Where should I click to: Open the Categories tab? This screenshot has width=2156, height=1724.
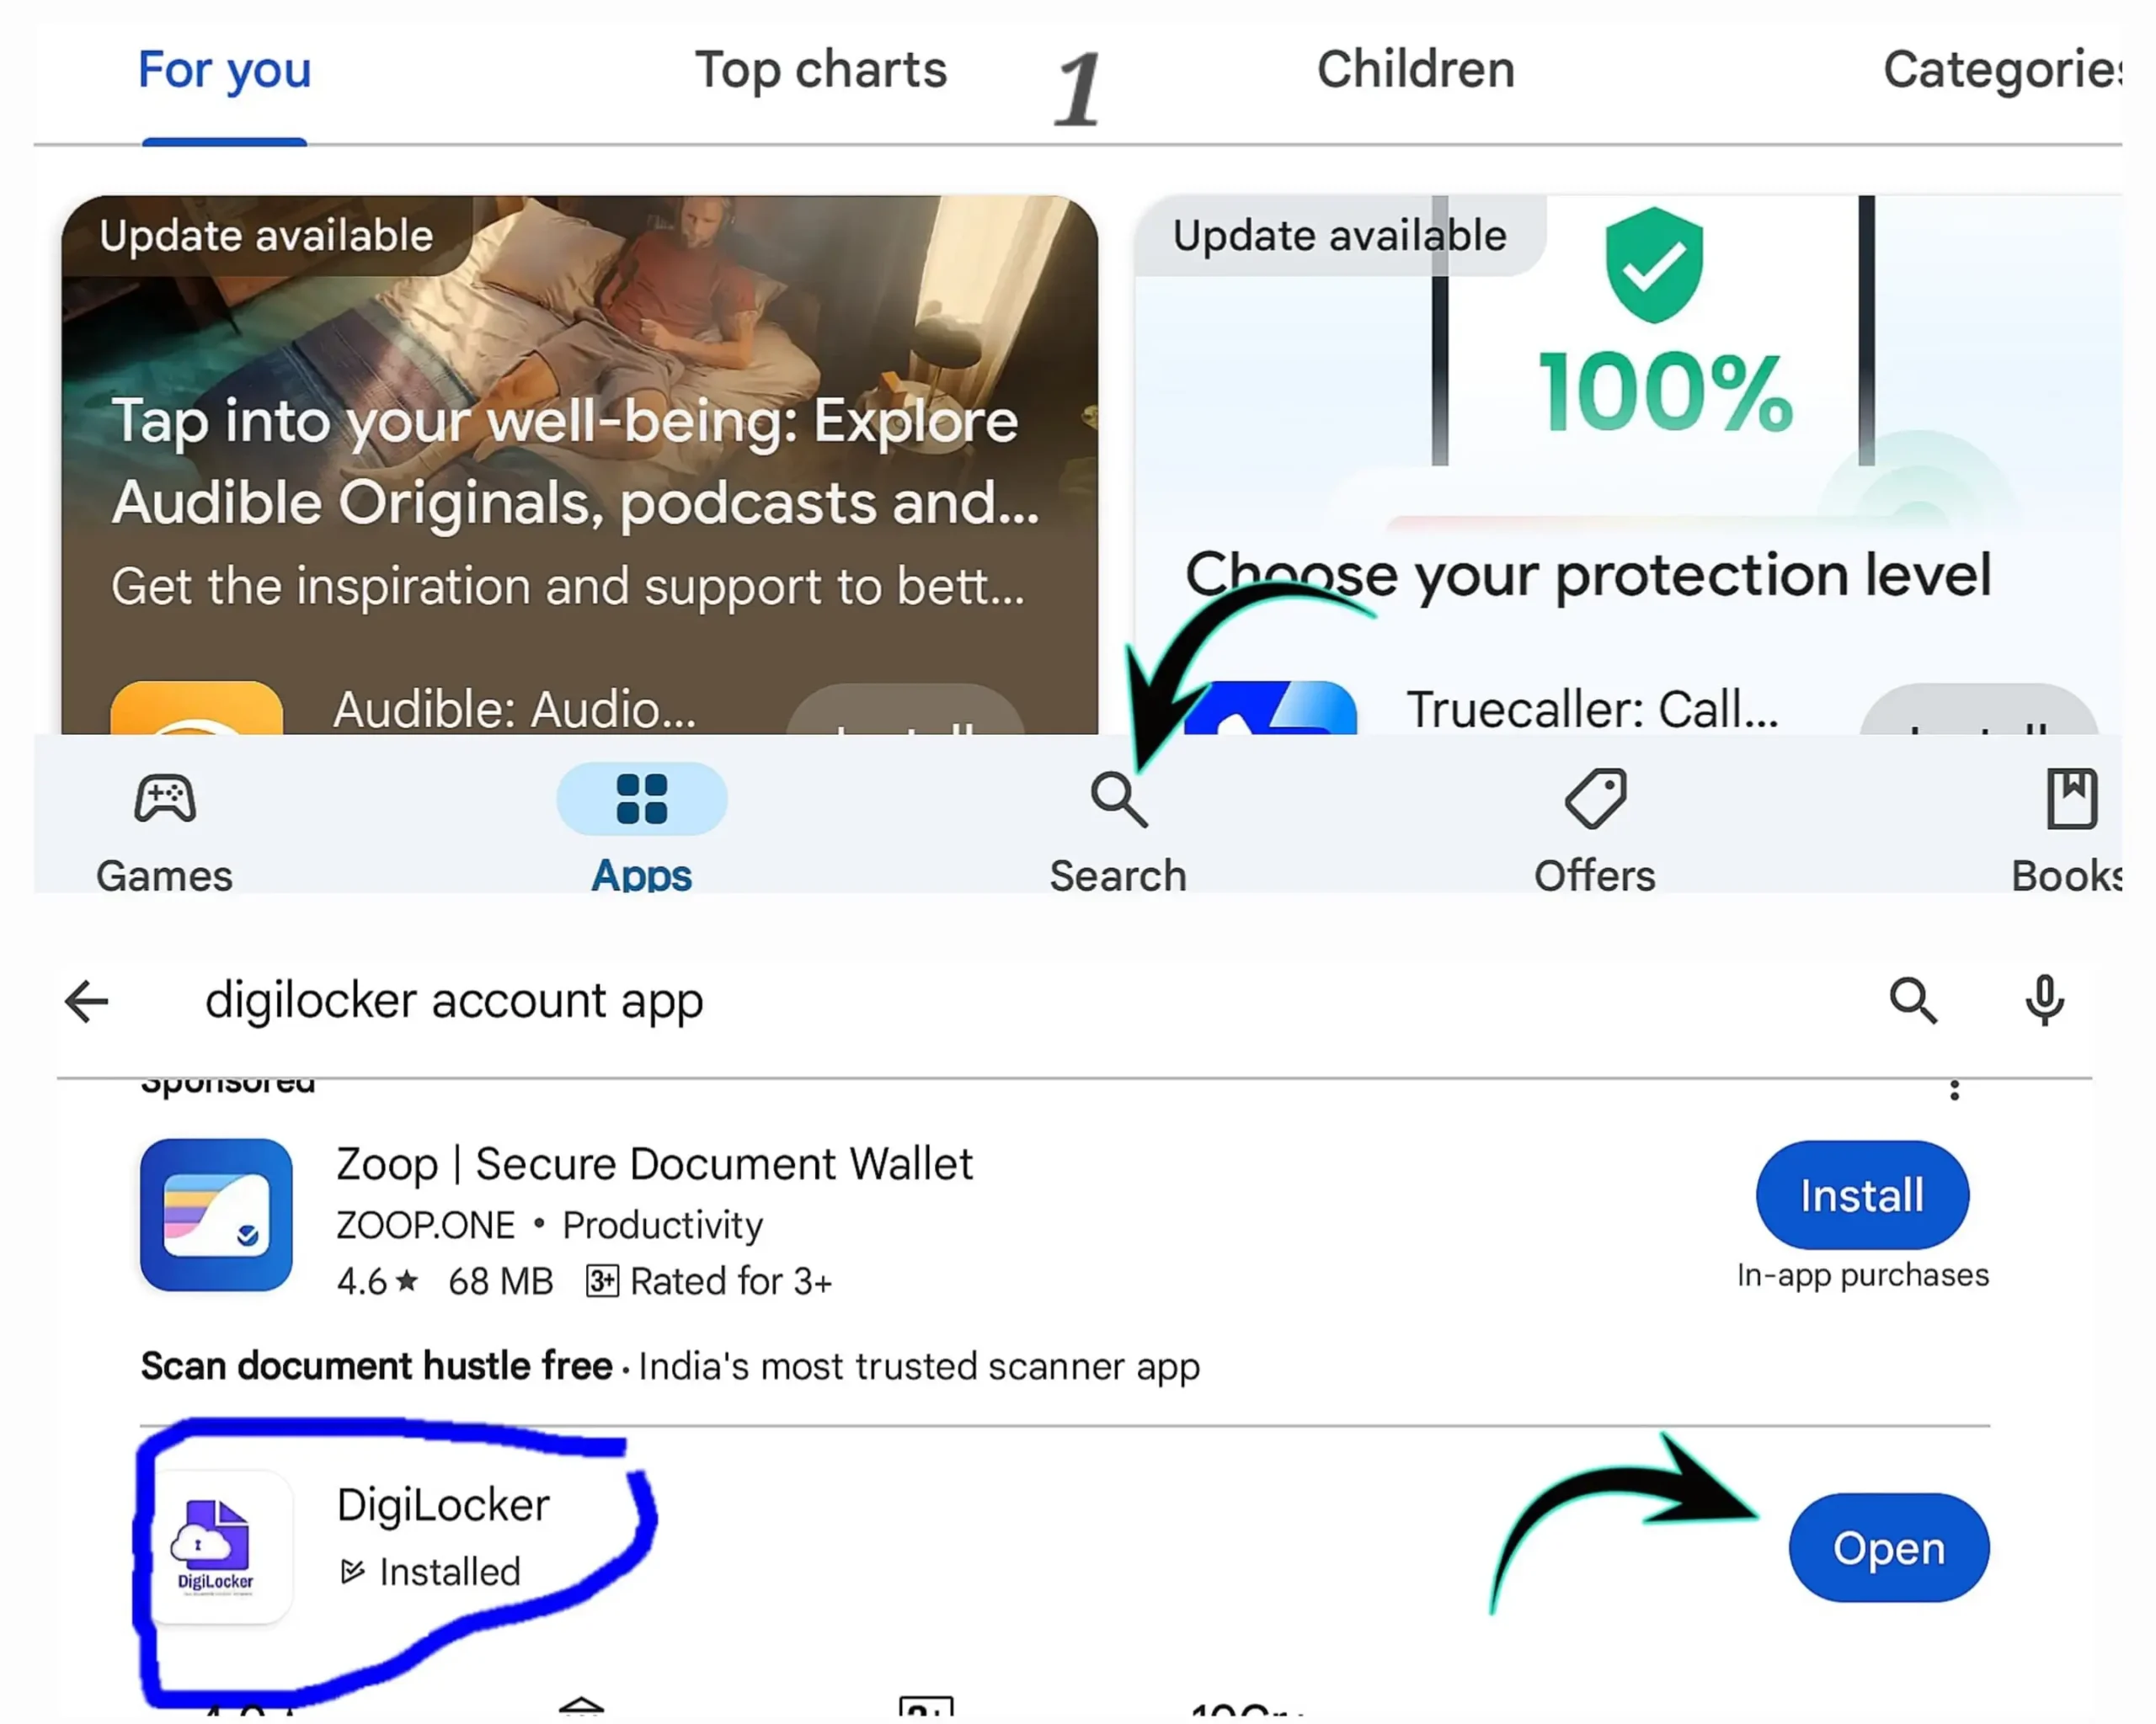tap(2000, 70)
